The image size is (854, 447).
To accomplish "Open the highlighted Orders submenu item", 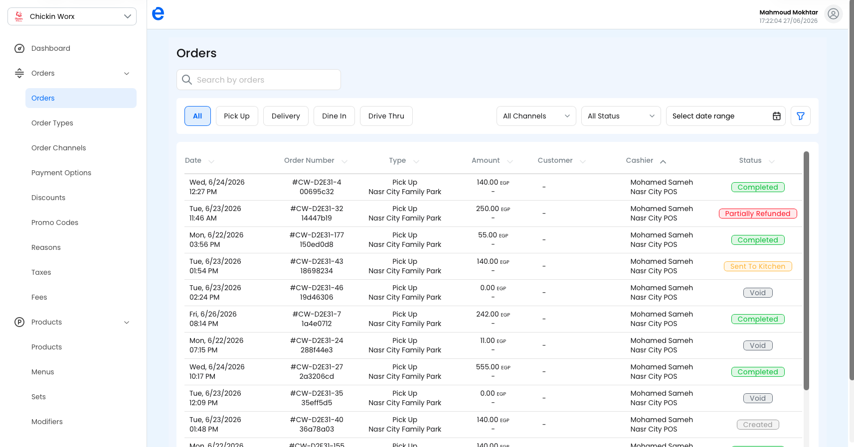I will tap(81, 98).
